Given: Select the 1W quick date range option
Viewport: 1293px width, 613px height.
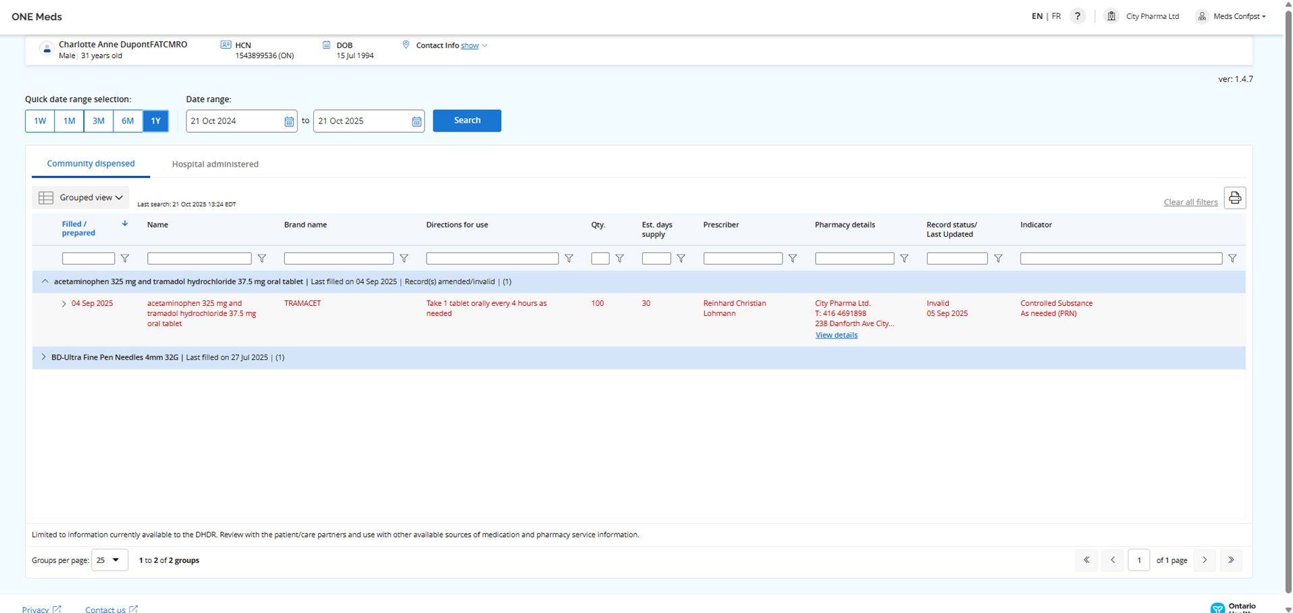Looking at the screenshot, I should pyautogui.click(x=39, y=121).
